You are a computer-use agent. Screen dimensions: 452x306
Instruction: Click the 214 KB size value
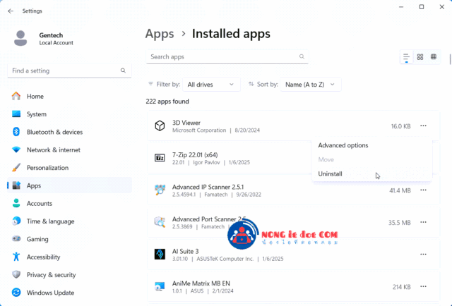click(401, 287)
